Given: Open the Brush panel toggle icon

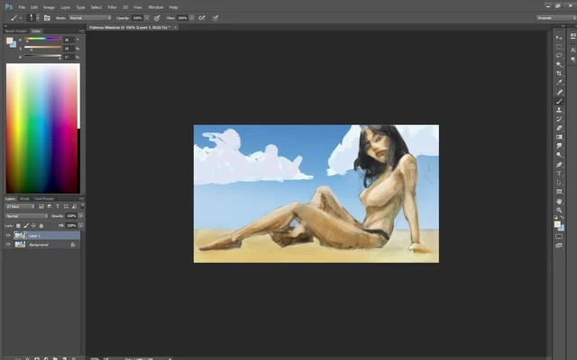Looking at the screenshot, I should (47, 18).
